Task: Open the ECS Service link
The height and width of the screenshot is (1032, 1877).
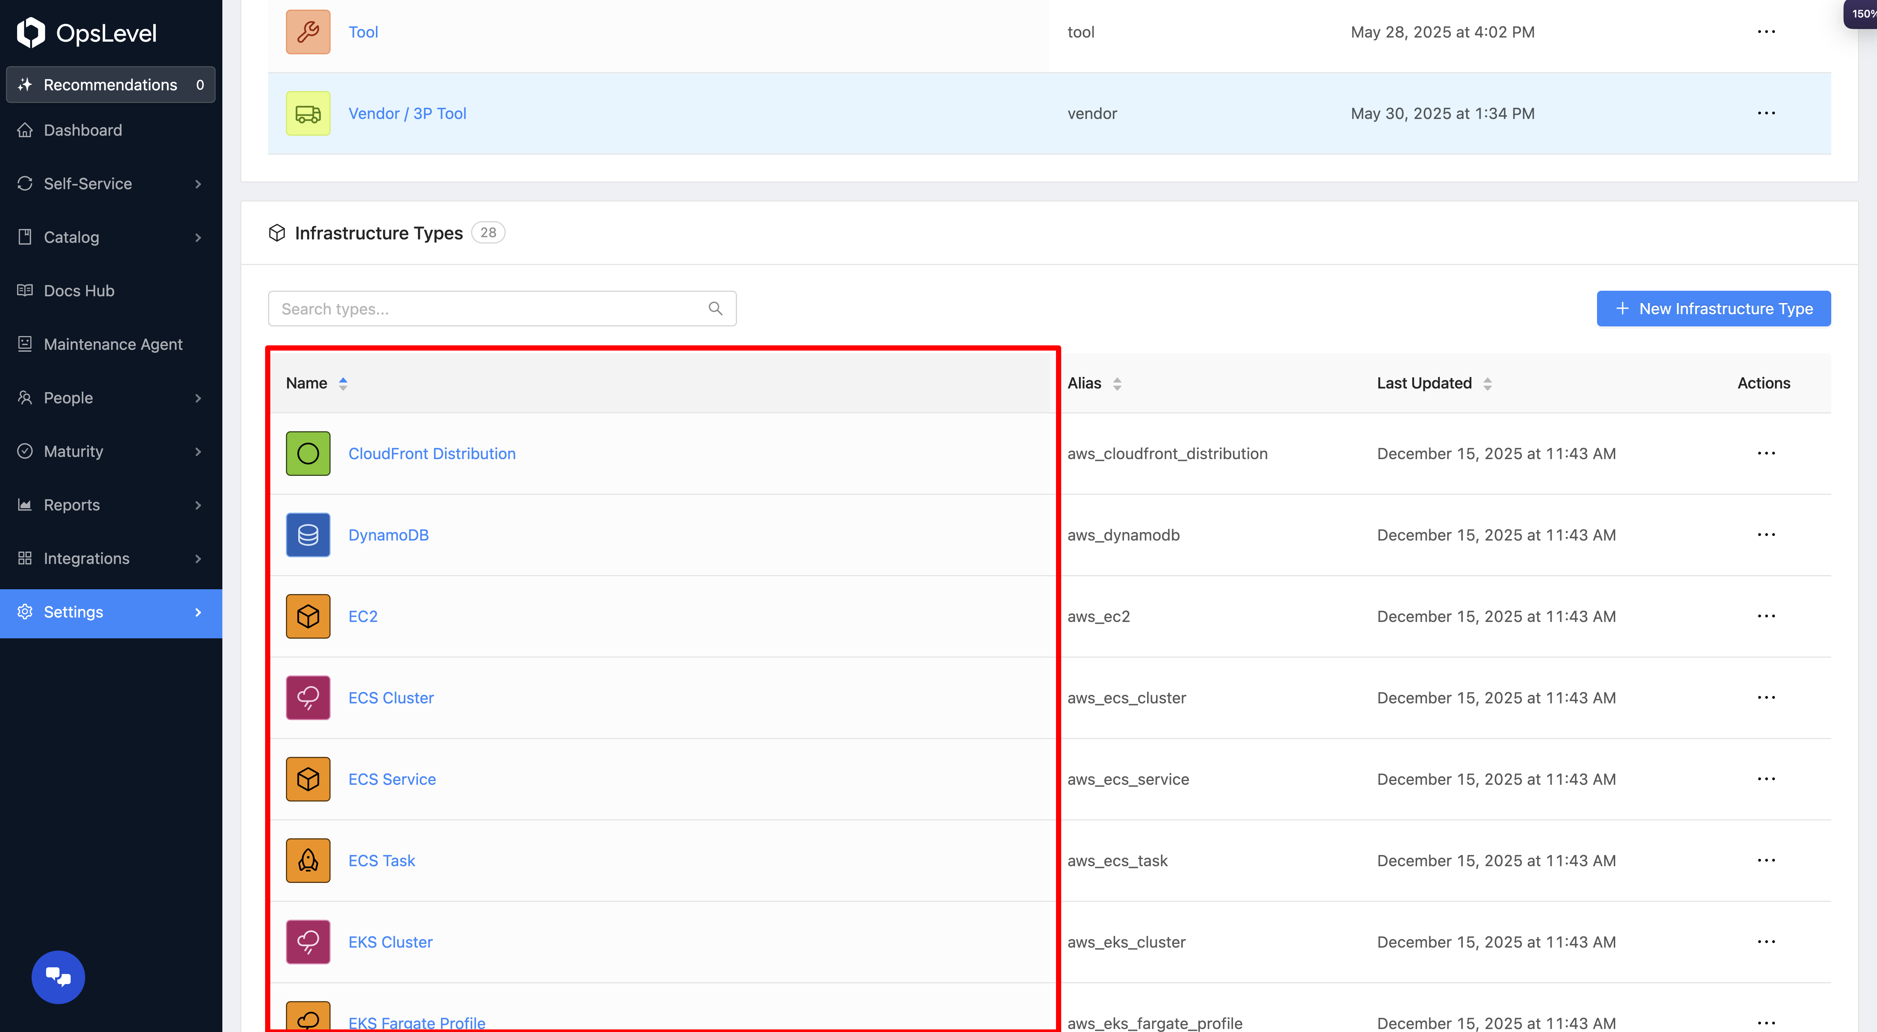Action: coord(392,778)
